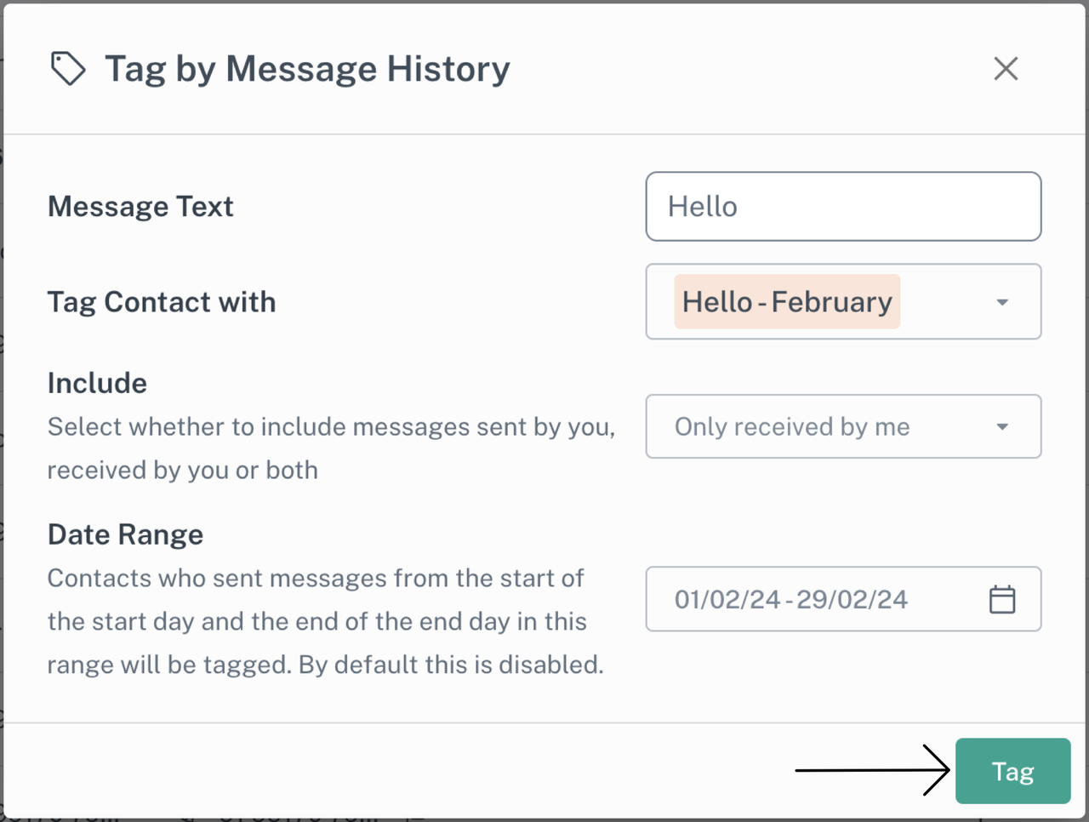Open the calendar picker icon

1002,599
